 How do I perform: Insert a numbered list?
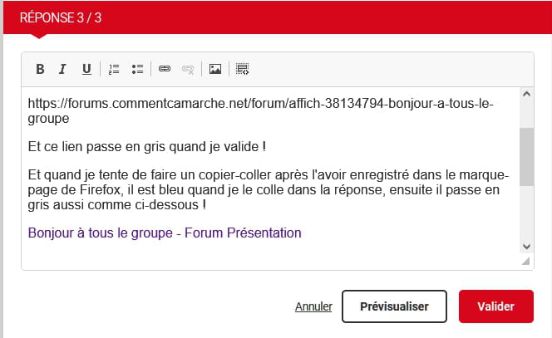[x=114, y=69]
